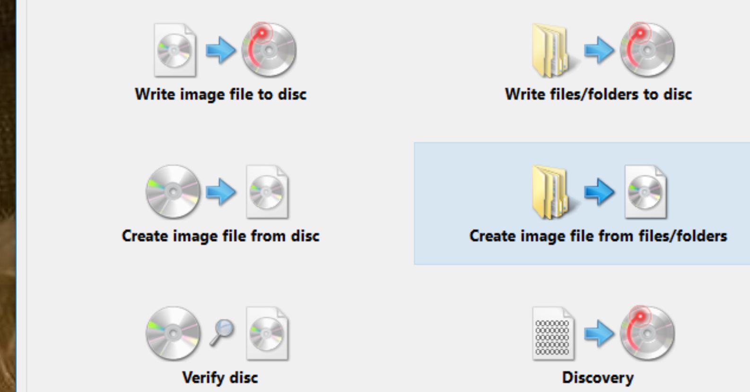The width and height of the screenshot is (750, 392).
Task: Click the burning disc icon above Discovery
Action: click(x=647, y=333)
